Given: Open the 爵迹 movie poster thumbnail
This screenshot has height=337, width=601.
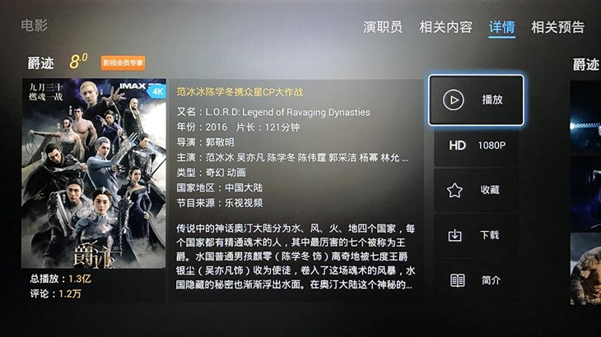Looking at the screenshot, I should 94,173.
